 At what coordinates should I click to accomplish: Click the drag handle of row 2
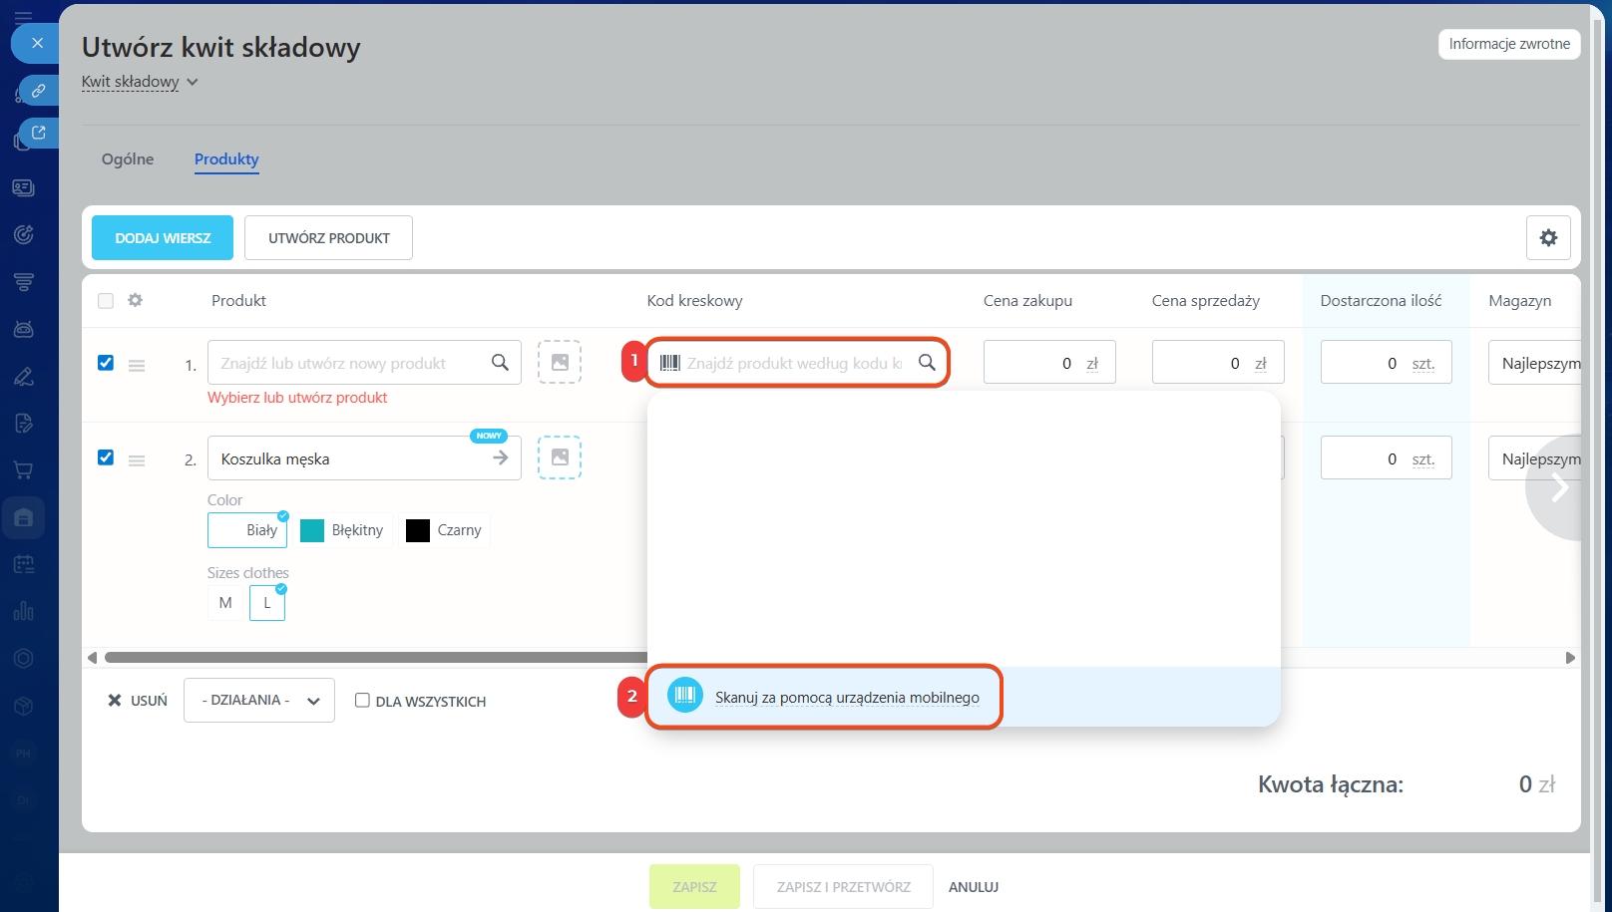[137, 460]
